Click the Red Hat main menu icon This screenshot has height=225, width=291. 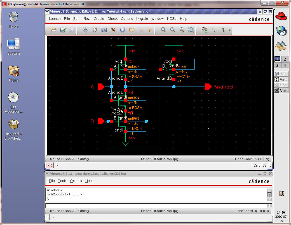point(281,16)
